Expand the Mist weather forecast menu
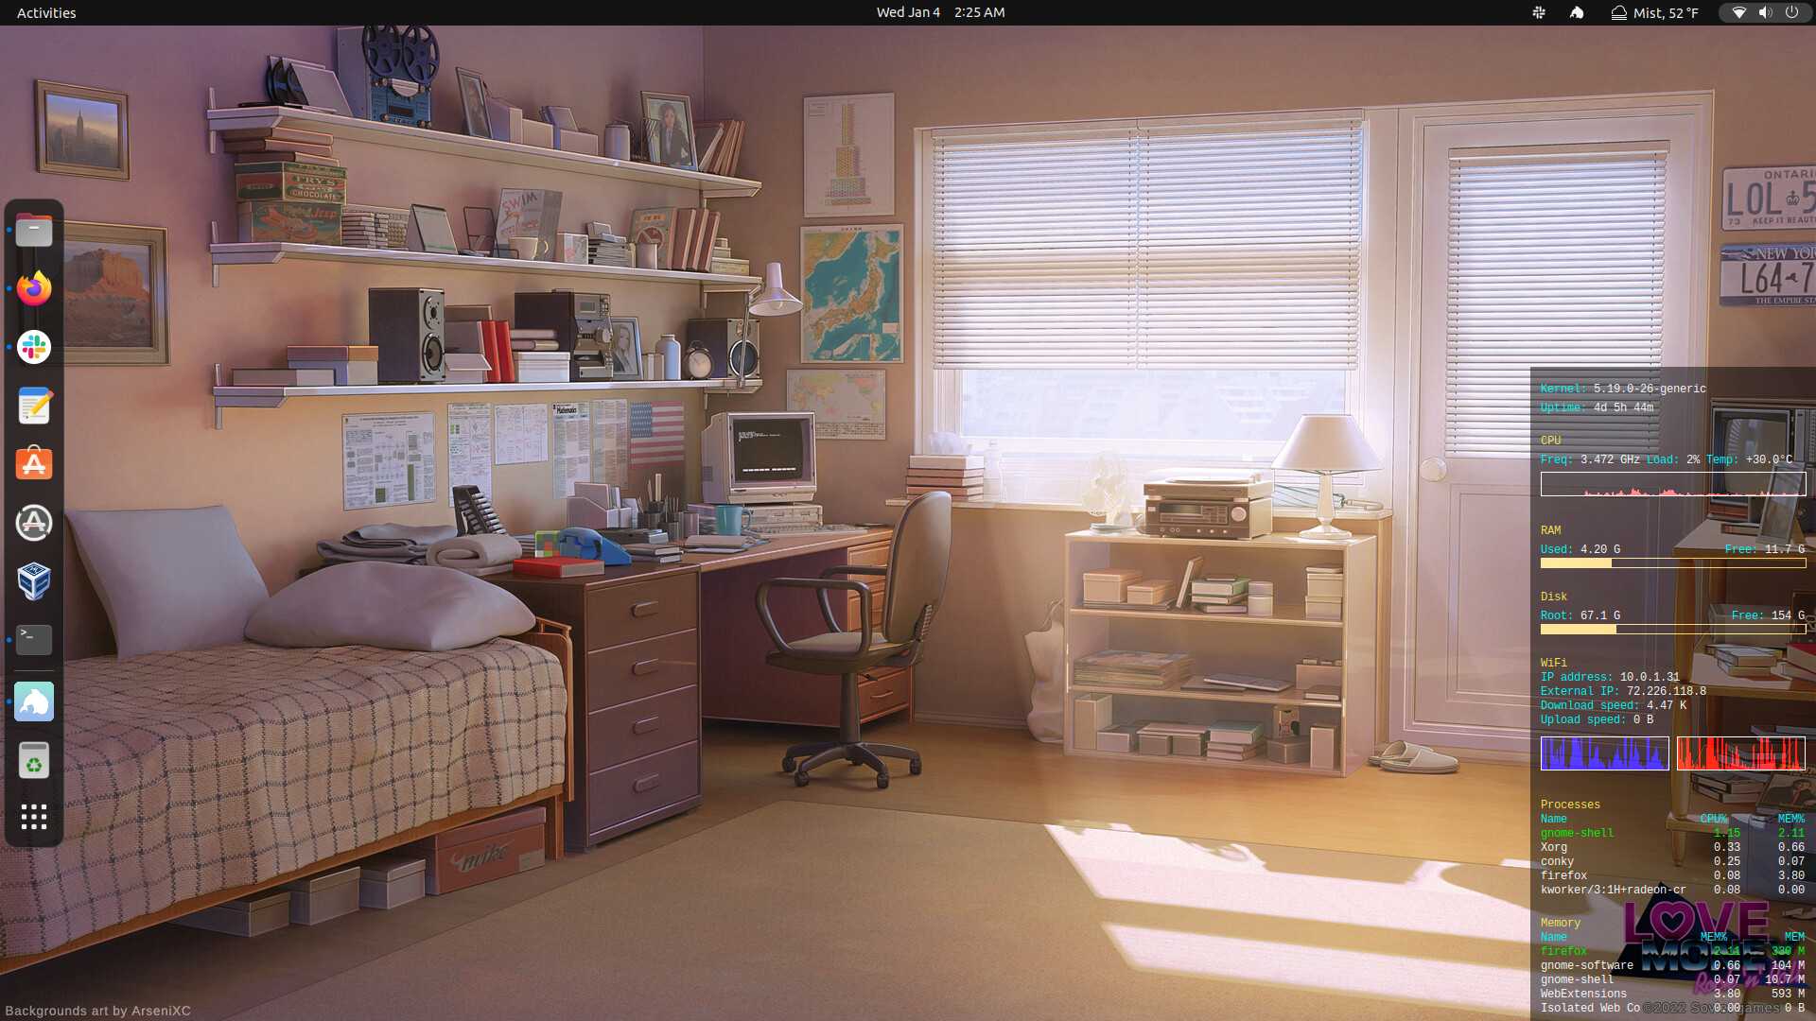 pos(1655,12)
